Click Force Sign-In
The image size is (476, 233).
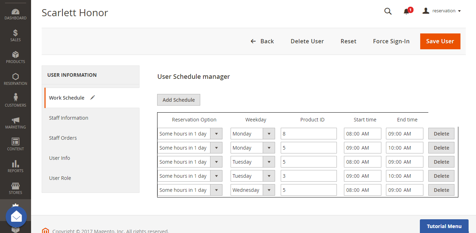click(391, 41)
